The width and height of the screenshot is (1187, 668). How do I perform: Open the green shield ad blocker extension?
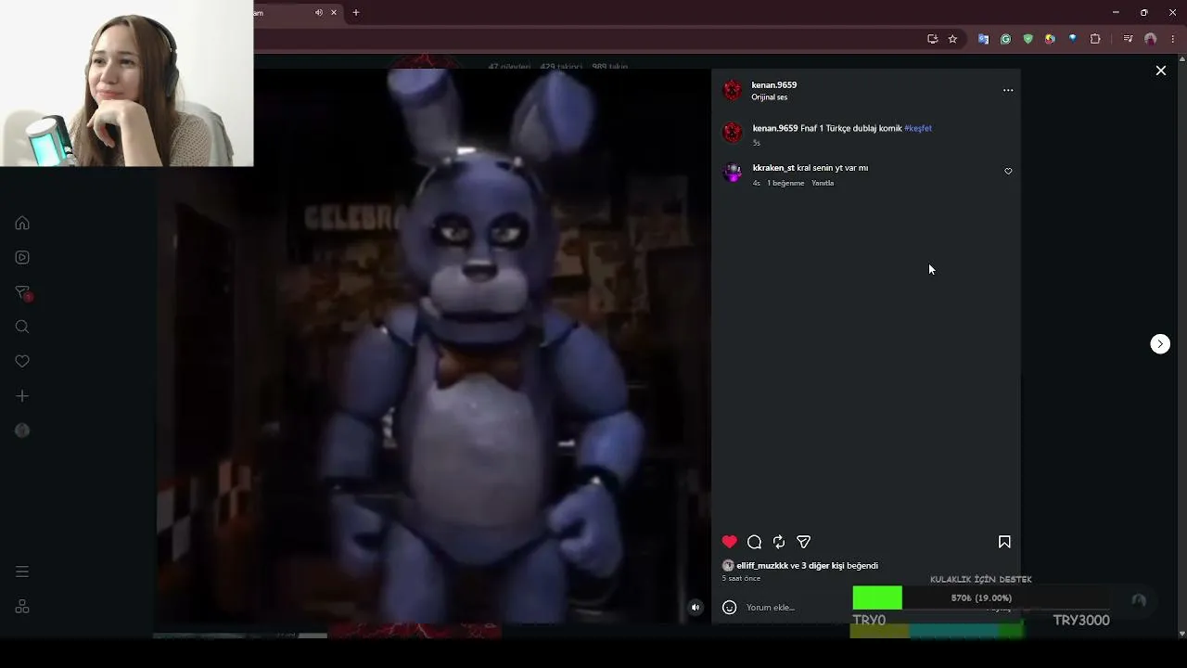pyautogui.click(x=1027, y=39)
